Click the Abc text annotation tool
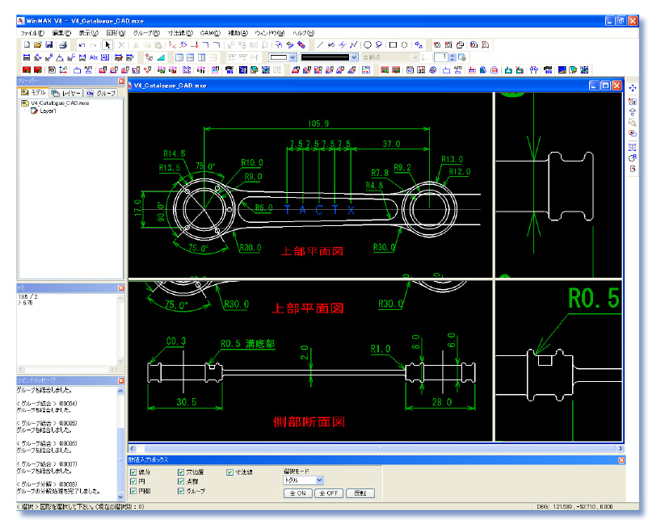 point(94,57)
